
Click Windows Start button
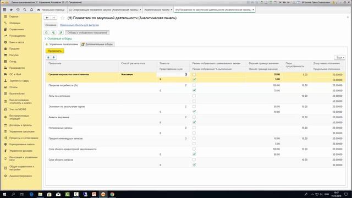point(4,194)
